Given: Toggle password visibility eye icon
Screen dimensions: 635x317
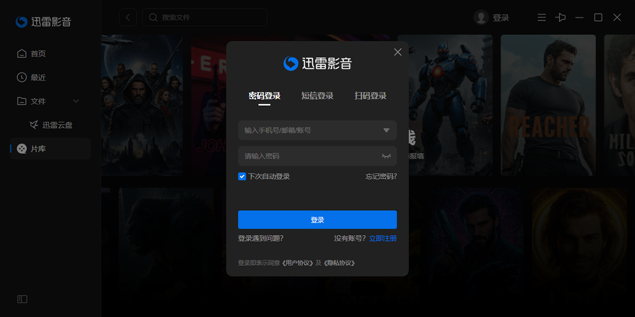Looking at the screenshot, I should [386, 156].
